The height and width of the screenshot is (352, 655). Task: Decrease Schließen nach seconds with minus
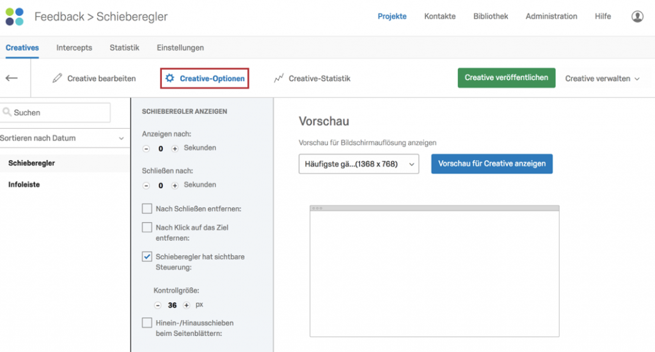[146, 185]
